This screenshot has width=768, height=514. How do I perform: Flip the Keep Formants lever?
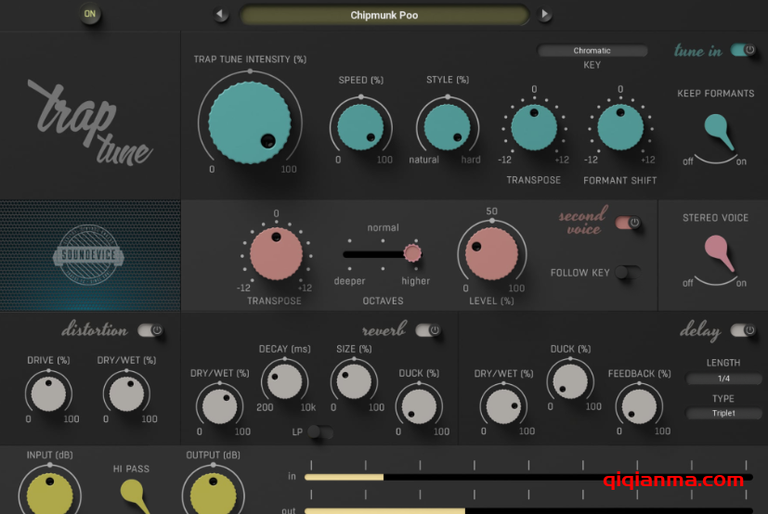(x=719, y=131)
